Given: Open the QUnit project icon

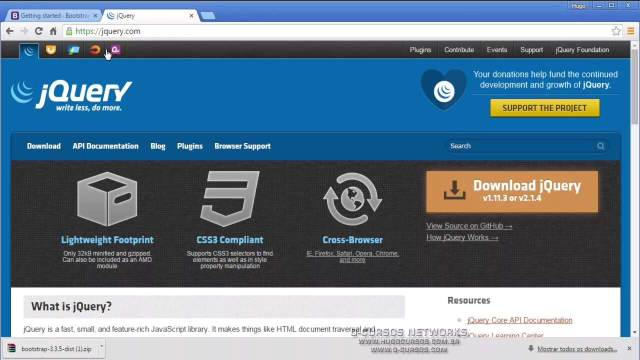Looking at the screenshot, I should click(115, 49).
